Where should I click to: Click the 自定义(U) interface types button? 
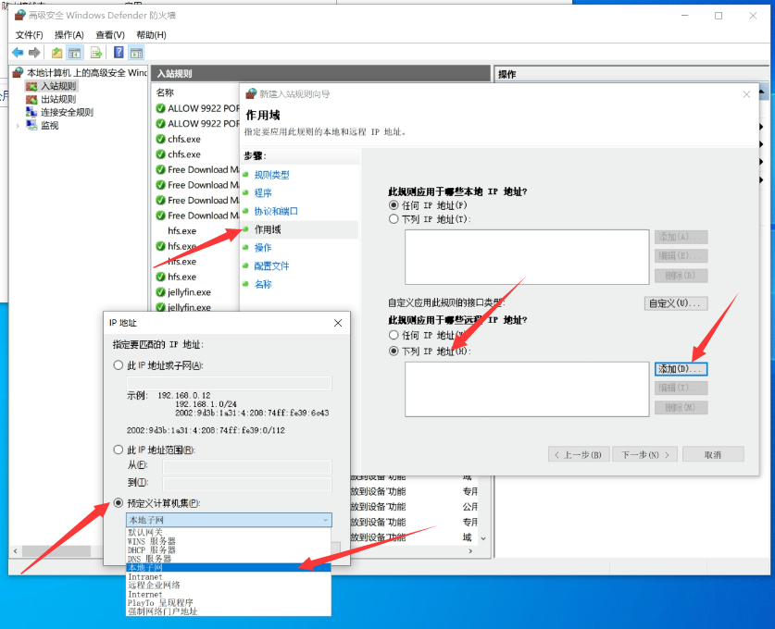pos(676,303)
